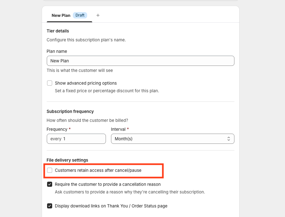Click the 'Customers retain access after cancel/pause' label
Image resolution: width=285 pixels, height=217 pixels.
pyautogui.click(x=98, y=171)
